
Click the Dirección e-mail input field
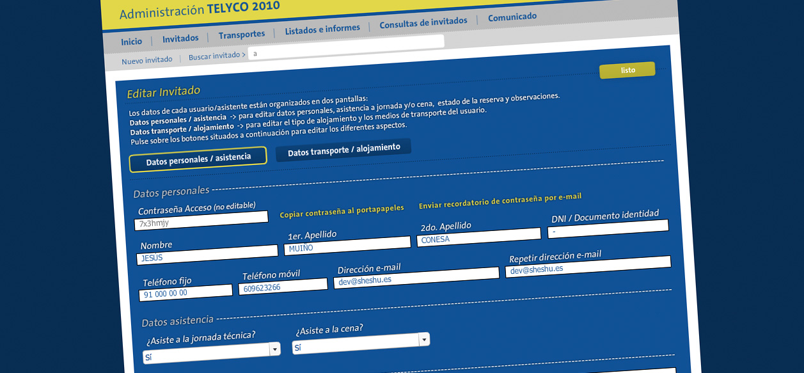[x=416, y=278]
